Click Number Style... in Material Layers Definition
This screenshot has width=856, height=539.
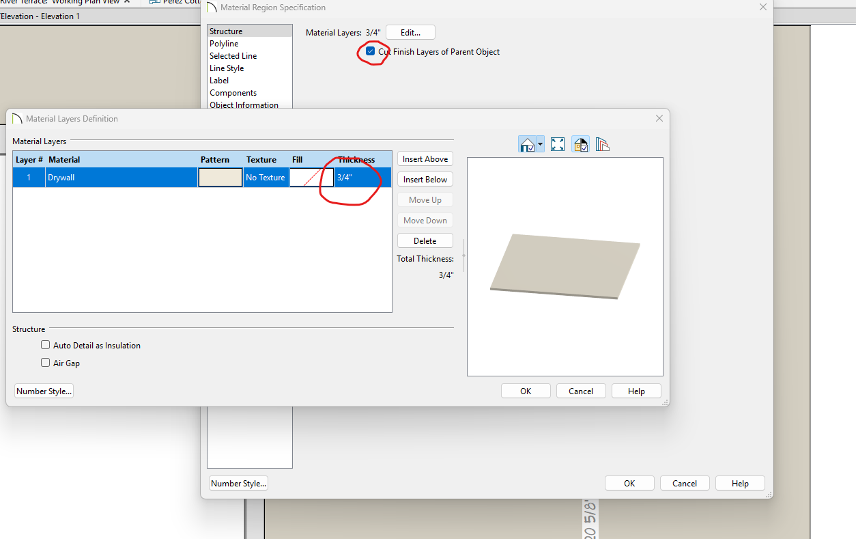coord(44,391)
